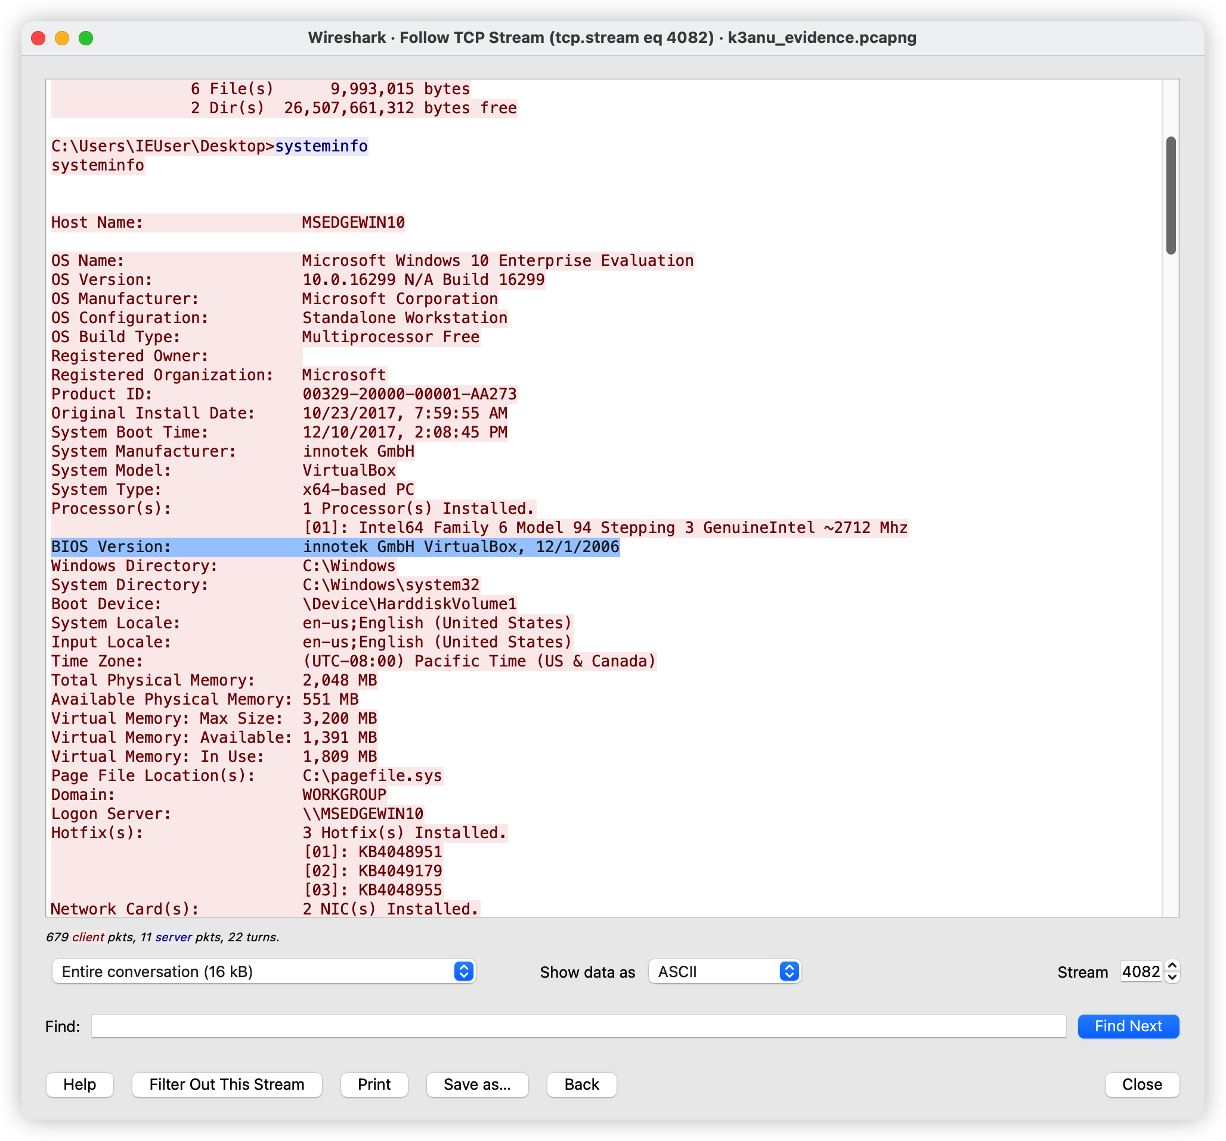Click the Time Zone Pacific Time value

(x=479, y=661)
